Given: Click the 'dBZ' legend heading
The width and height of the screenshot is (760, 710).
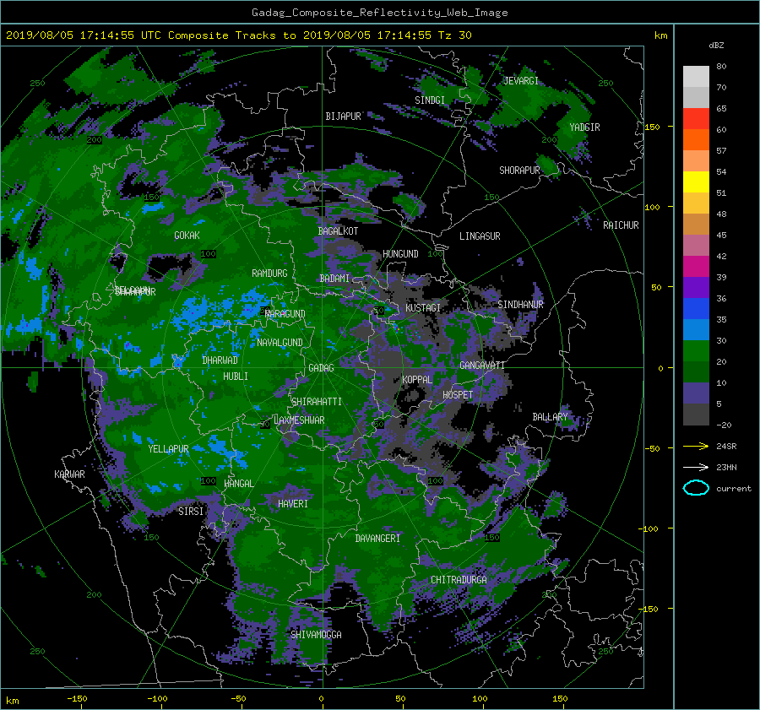Looking at the screenshot, I should (716, 45).
